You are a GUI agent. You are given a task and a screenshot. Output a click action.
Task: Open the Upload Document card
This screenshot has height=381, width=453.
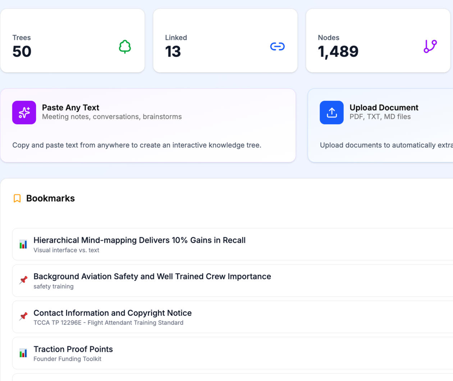click(x=380, y=125)
